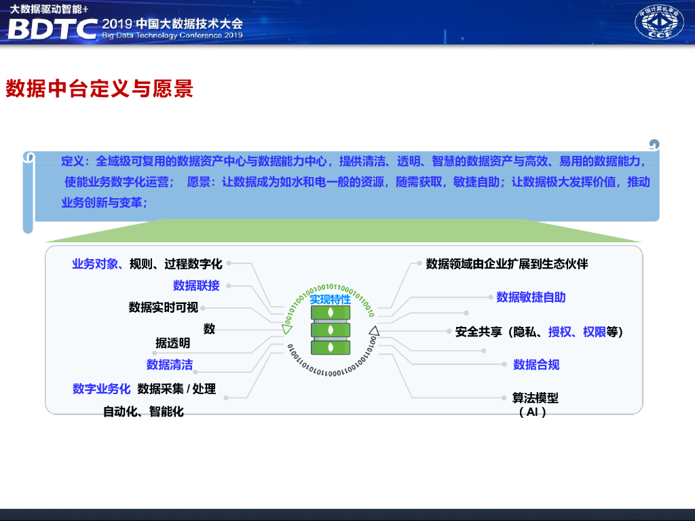The height and width of the screenshot is (521, 695).
Task: Select the green database stack icon
Action: (x=330, y=332)
